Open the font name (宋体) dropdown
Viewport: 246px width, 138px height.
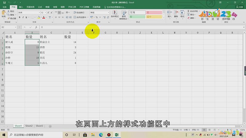[x=39, y=13]
